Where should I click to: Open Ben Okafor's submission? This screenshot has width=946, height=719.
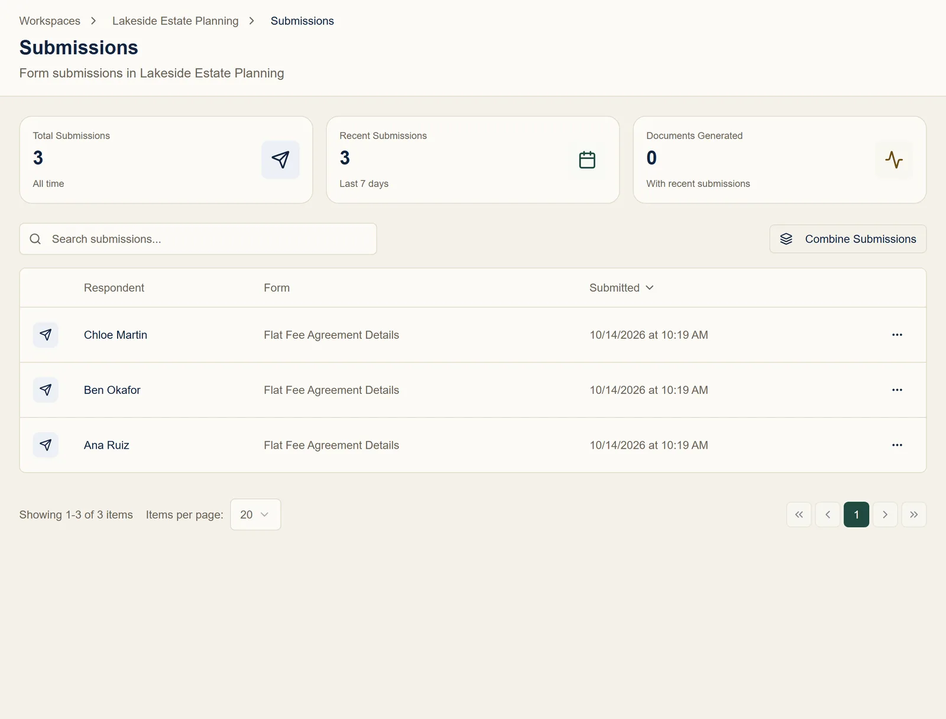point(112,390)
